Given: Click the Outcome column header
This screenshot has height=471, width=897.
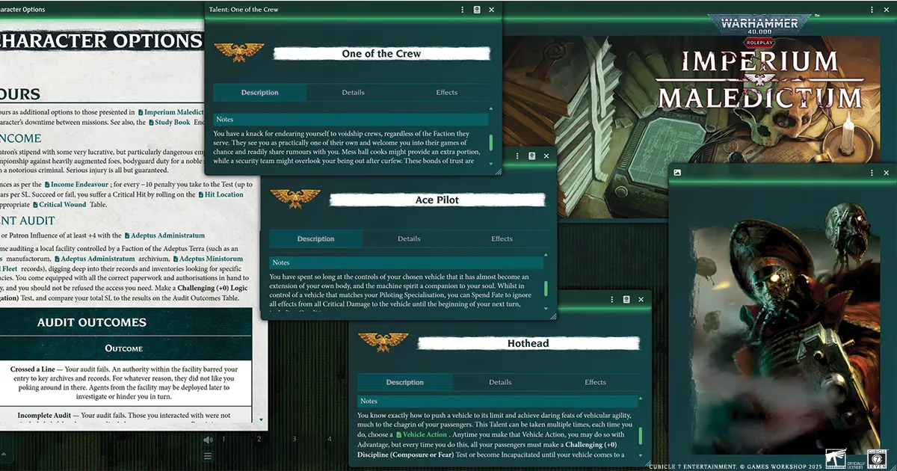Looking at the screenshot, I should (124, 348).
